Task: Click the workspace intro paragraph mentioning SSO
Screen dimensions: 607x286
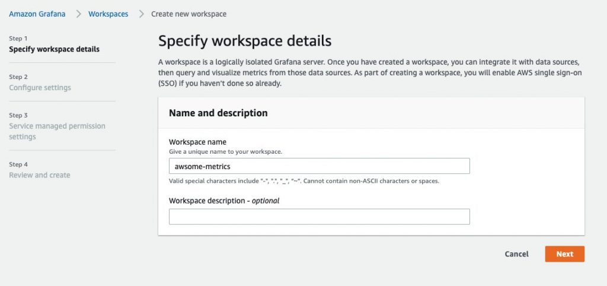Action: 370,73
